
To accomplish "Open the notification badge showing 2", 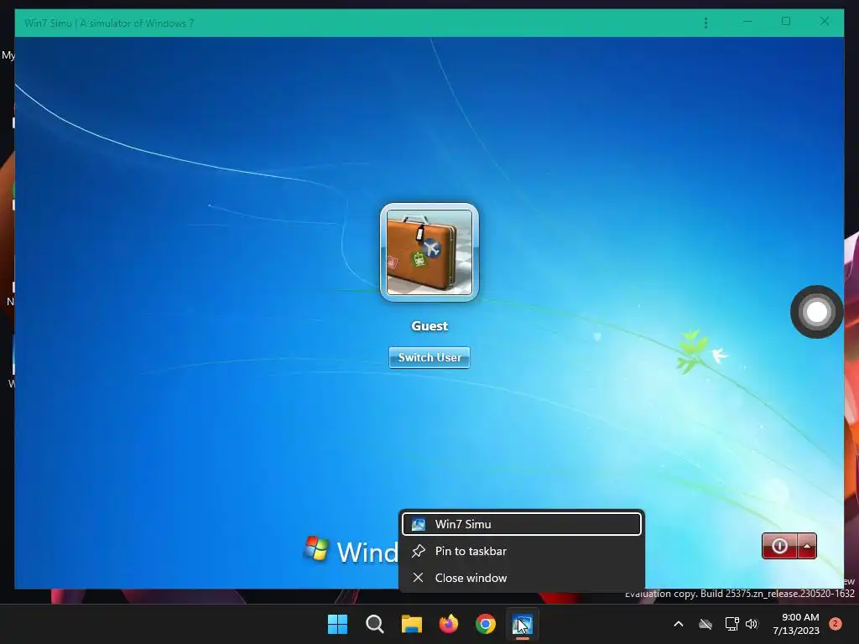I will tap(836, 624).
